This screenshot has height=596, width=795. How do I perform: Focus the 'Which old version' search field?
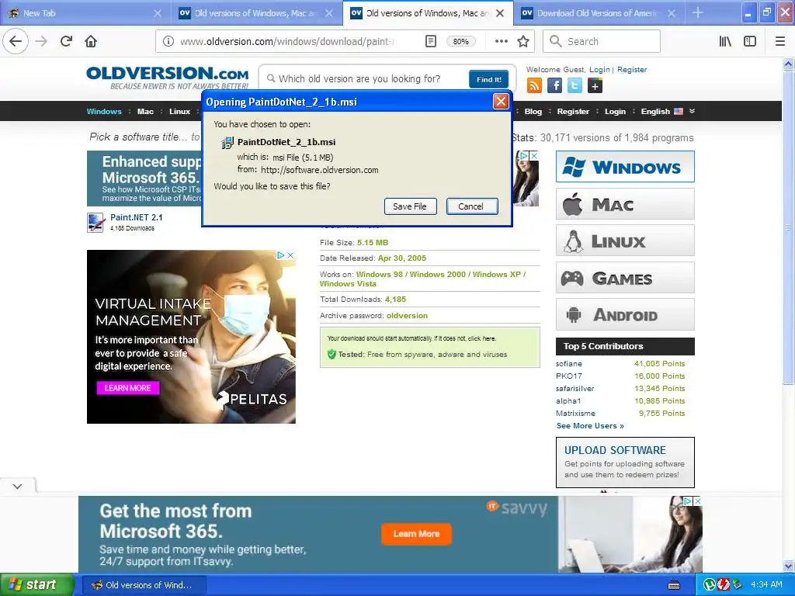[x=365, y=78]
